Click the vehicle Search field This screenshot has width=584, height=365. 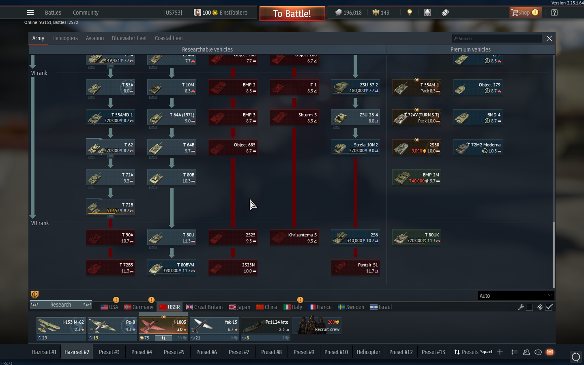[497, 39]
